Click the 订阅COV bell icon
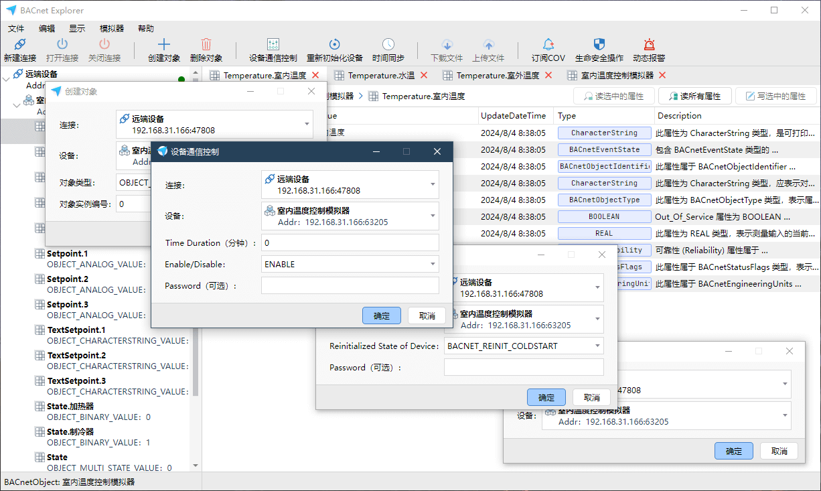The width and height of the screenshot is (821, 491). point(548,45)
